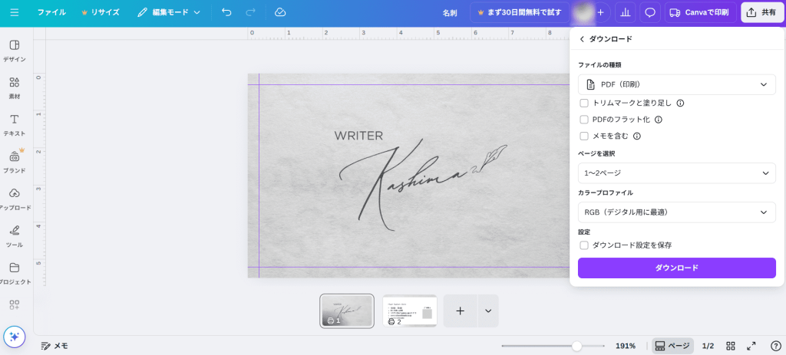Check the cloud save status icon

280,12
